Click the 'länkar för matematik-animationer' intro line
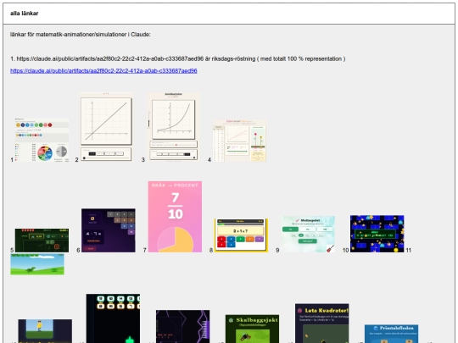 tap(81, 35)
